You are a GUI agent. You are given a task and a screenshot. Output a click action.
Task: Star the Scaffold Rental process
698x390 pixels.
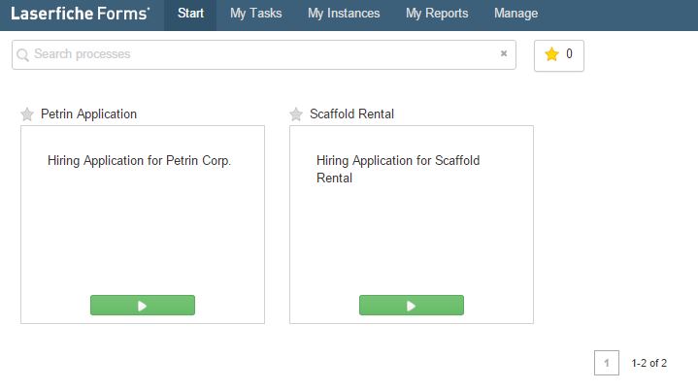(296, 114)
